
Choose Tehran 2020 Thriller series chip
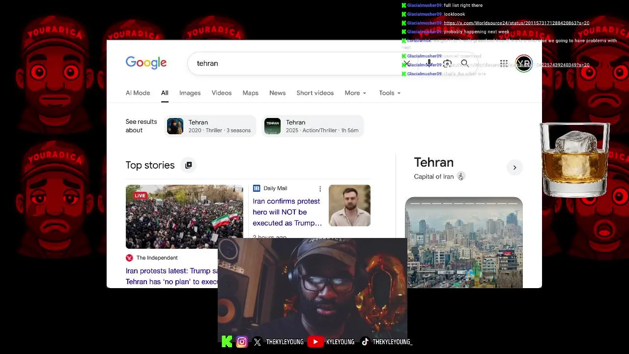[210, 126]
